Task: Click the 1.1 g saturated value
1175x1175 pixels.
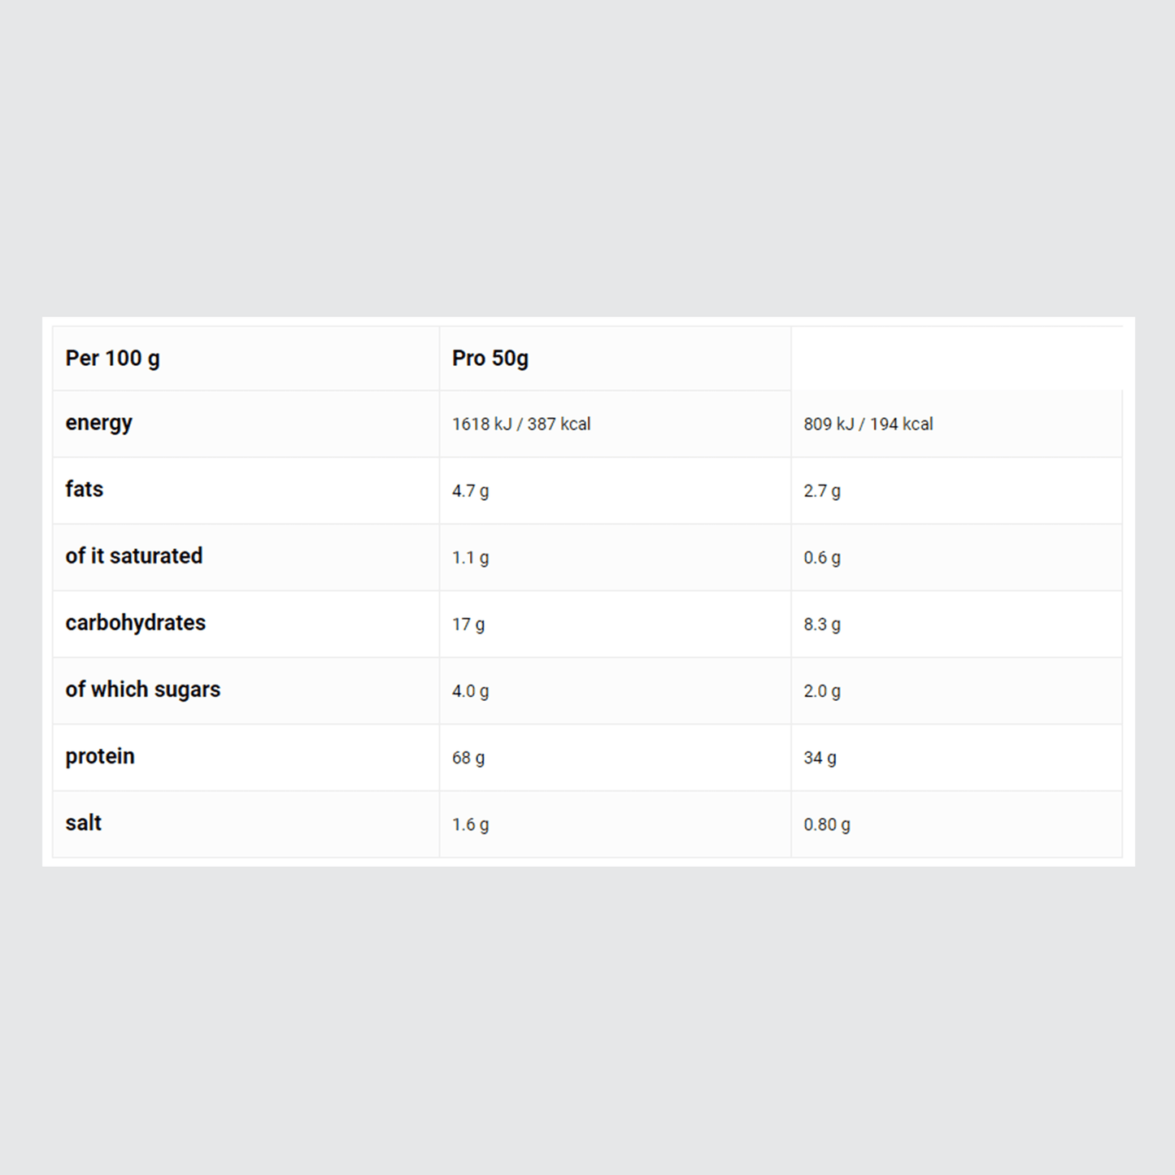Action: pos(471,558)
